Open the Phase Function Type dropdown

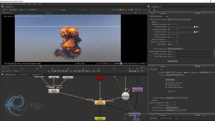point(176,49)
